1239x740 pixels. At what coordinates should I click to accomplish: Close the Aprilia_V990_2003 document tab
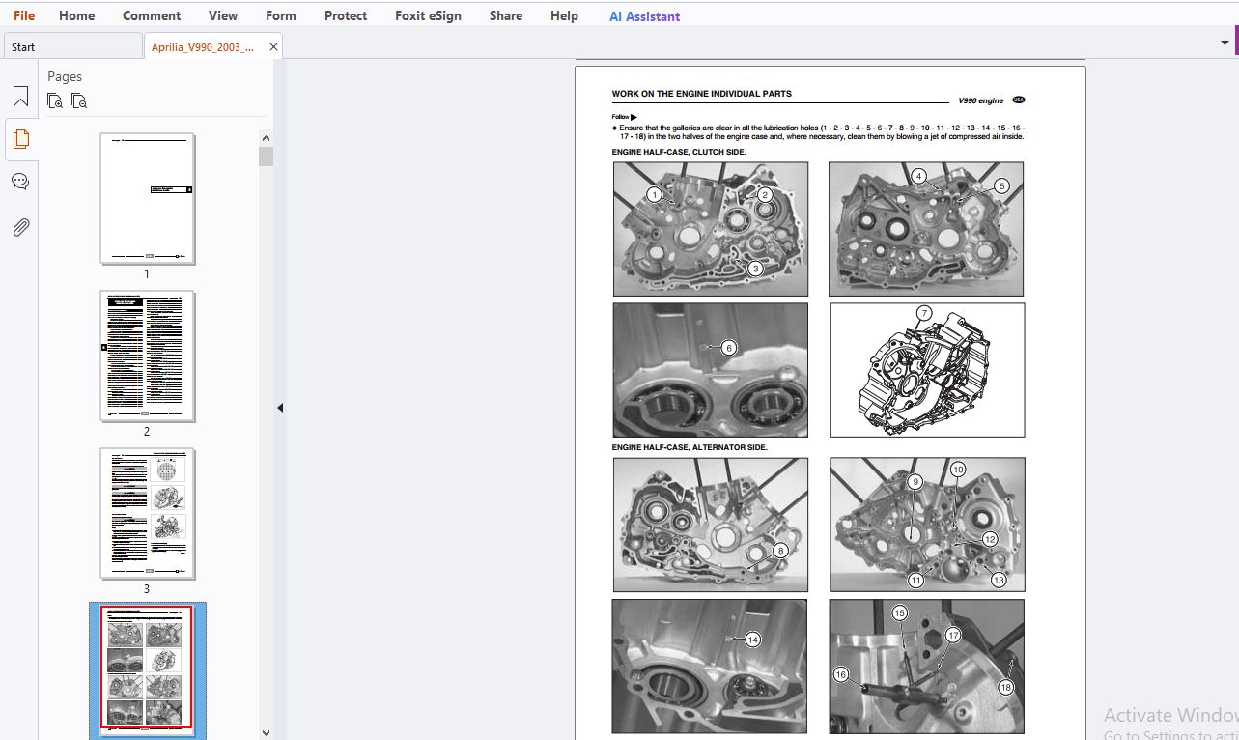pos(273,46)
